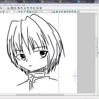Click the tiny arrow button left of horizontal flip
The width and height of the screenshot is (99, 99).
[16, 12]
